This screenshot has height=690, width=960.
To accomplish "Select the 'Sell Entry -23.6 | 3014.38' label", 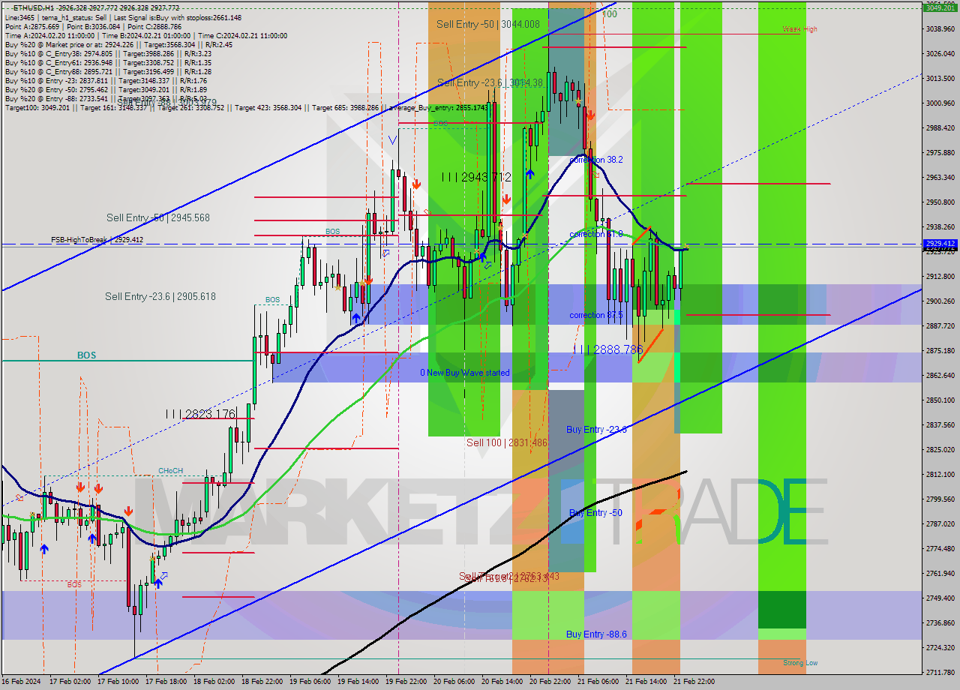I will point(490,82).
